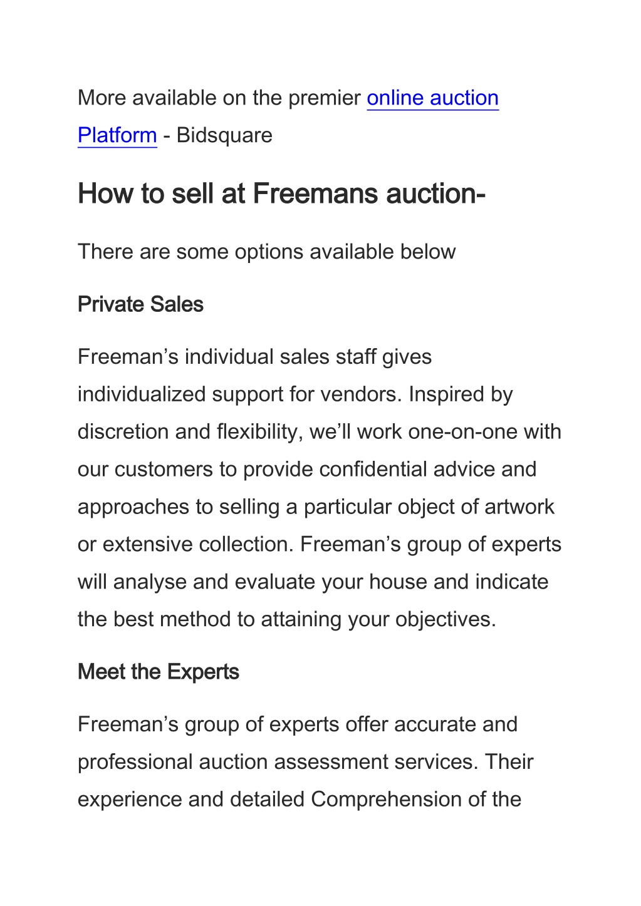Click the line 'the best method to attaining your objectives.'
Viewport: 641px width, 906px height.
click(287, 620)
